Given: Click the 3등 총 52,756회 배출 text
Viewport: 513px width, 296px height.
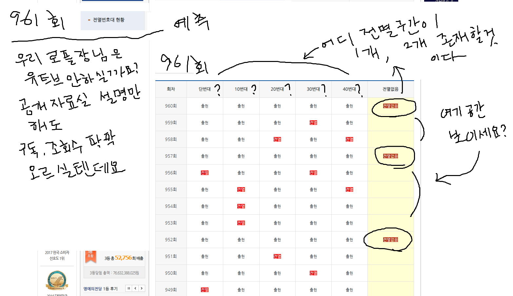Looking at the screenshot, I should 124,258.
